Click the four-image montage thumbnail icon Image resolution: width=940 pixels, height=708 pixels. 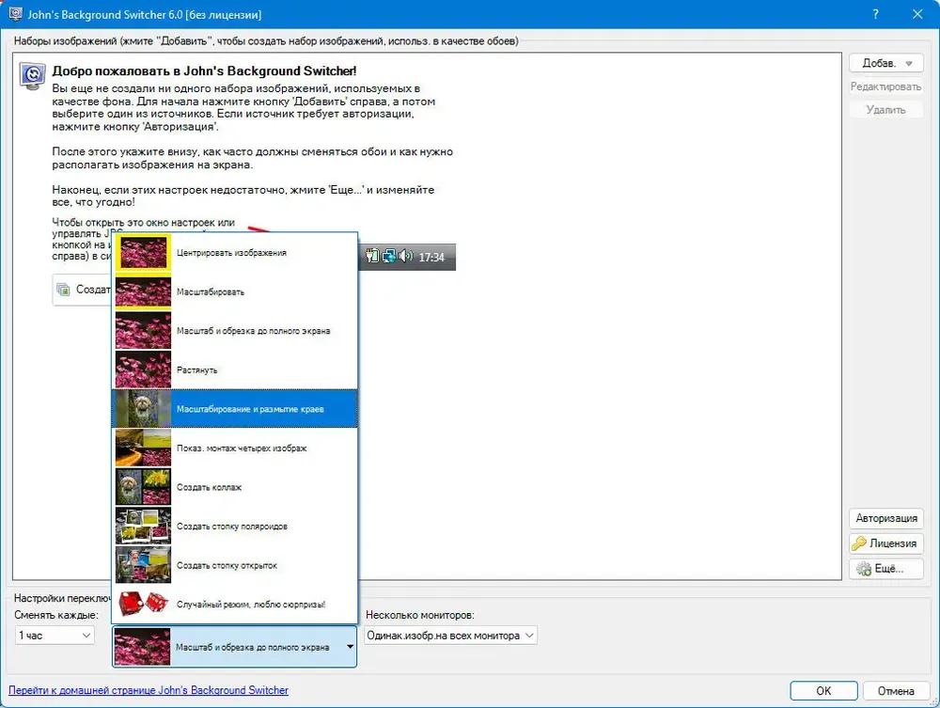click(143, 448)
